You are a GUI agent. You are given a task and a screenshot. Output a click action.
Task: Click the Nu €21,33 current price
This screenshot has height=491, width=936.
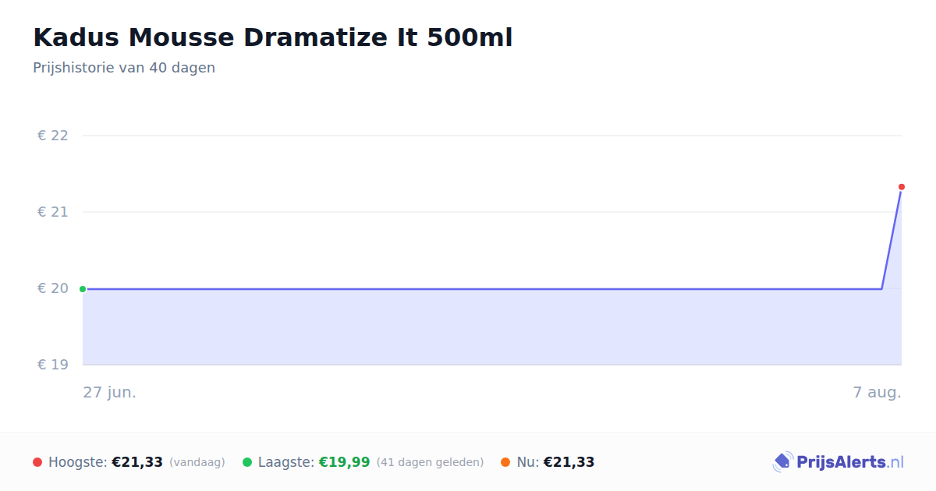click(x=569, y=462)
